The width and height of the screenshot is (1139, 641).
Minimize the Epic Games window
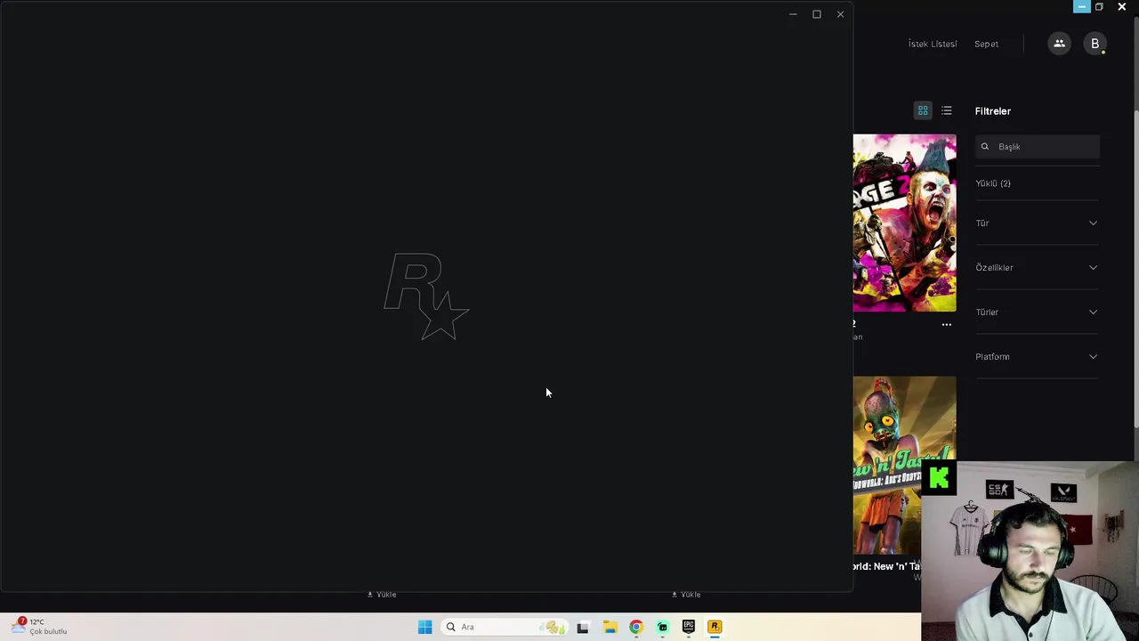1081,6
